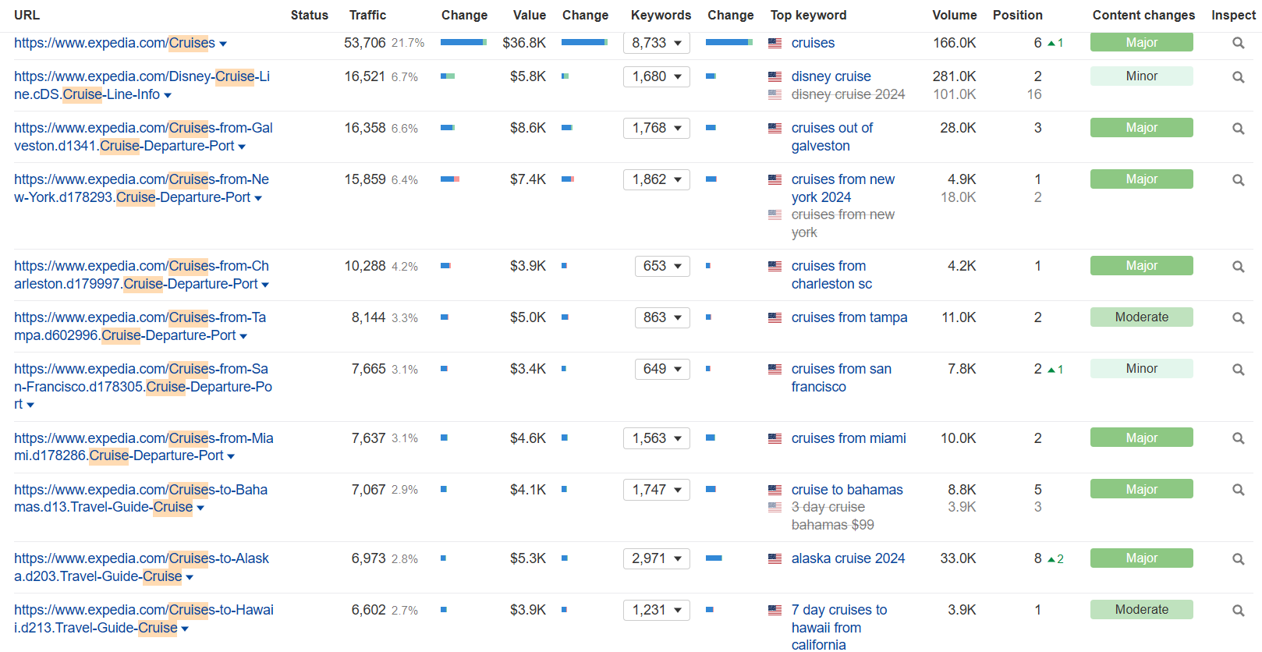The height and width of the screenshot is (652, 1262).
Task: Click the caret arrow after the Charleston URL
Action: coord(265,285)
